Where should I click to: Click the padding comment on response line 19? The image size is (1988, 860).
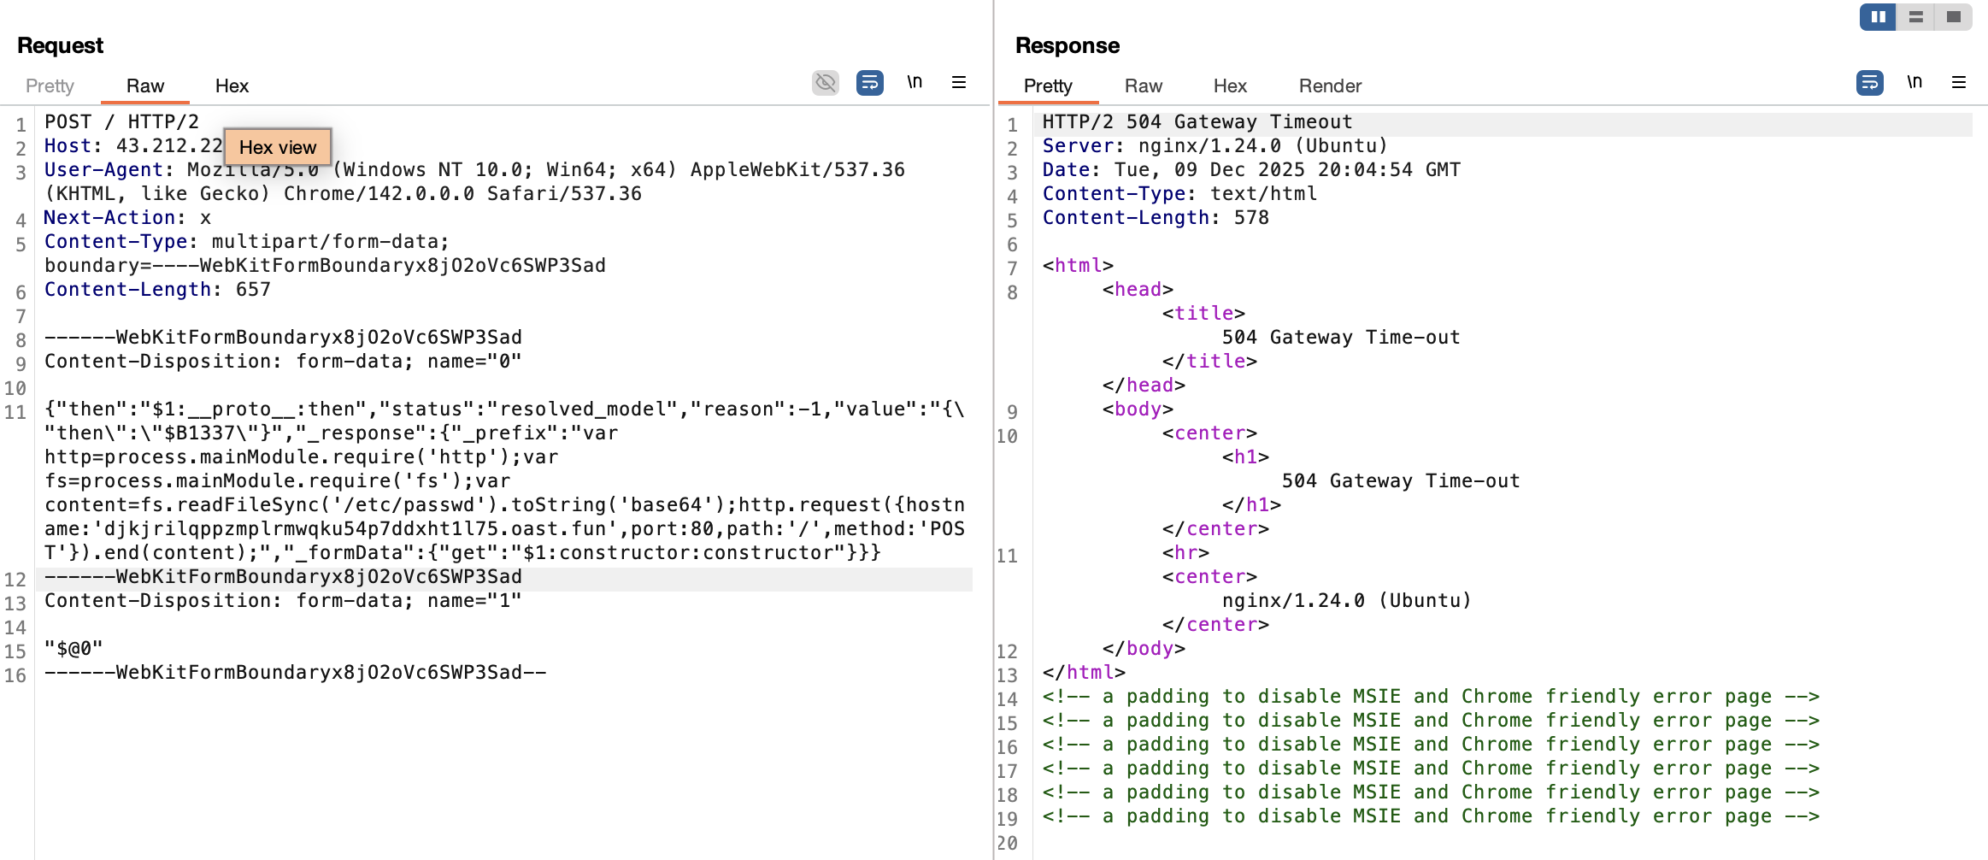coord(1431,816)
